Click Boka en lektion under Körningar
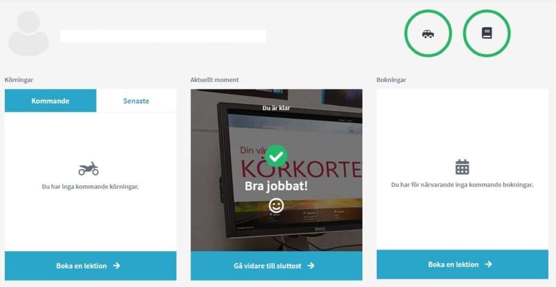556x287 pixels. coord(91,266)
